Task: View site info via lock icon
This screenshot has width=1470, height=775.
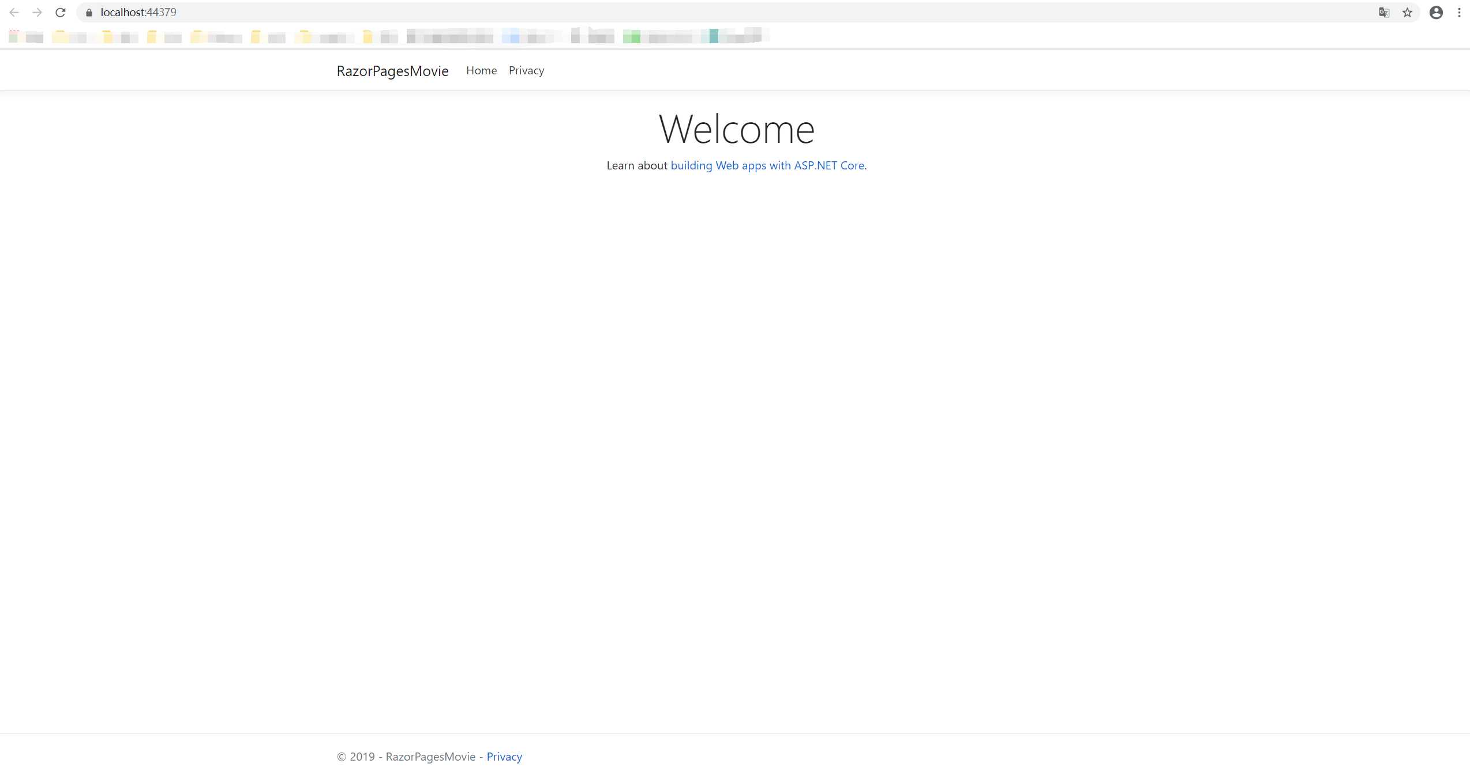Action: tap(89, 13)
